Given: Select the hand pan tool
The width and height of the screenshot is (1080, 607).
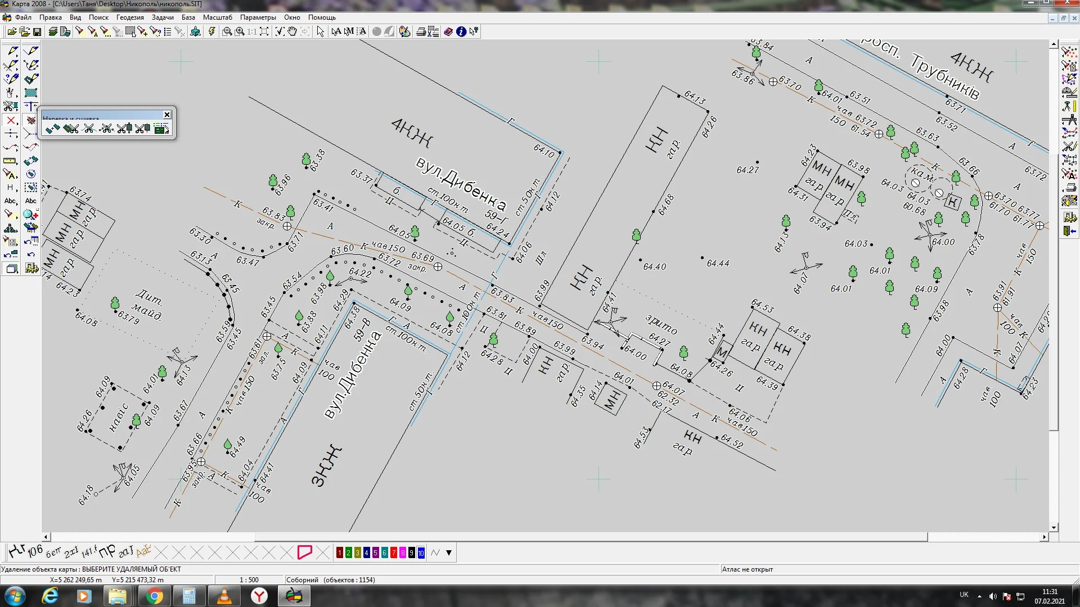Looking at the screenshot, I should click(292, 32).
